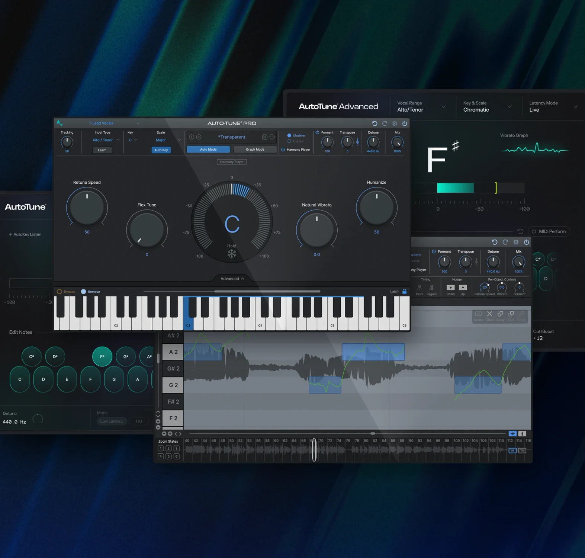Open Latency Mode Live dropdown

(x=553, y=106)
